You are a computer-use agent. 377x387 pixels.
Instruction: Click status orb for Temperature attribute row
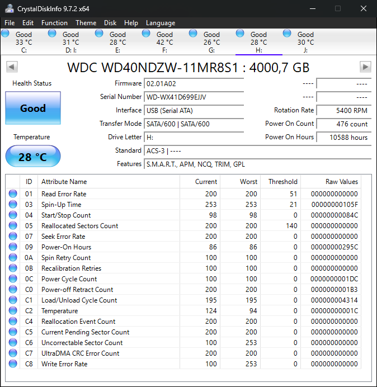coord(13,311)
